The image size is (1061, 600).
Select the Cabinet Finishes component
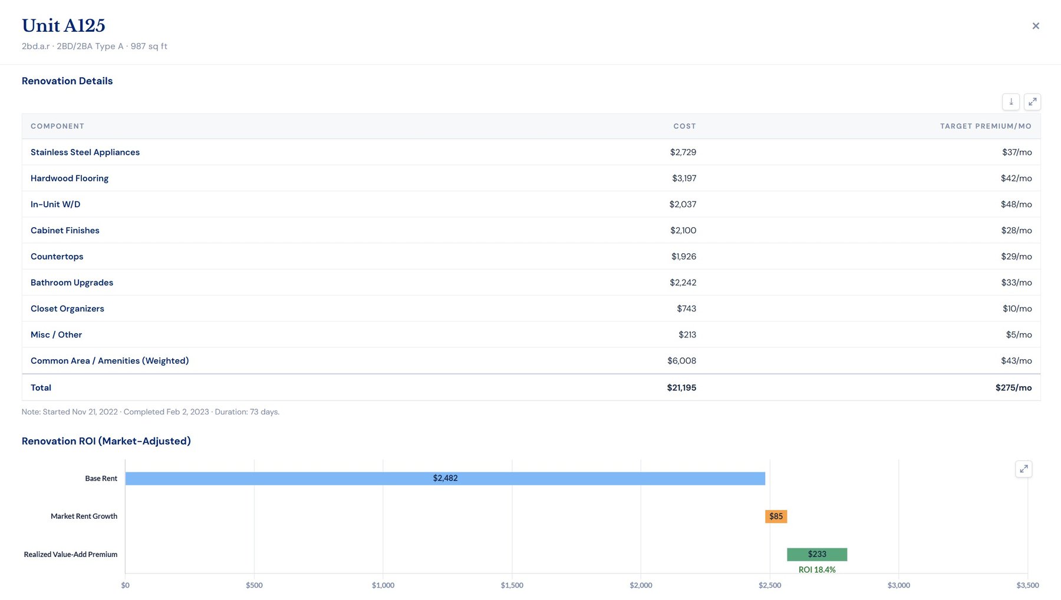[x=65, y=230]
